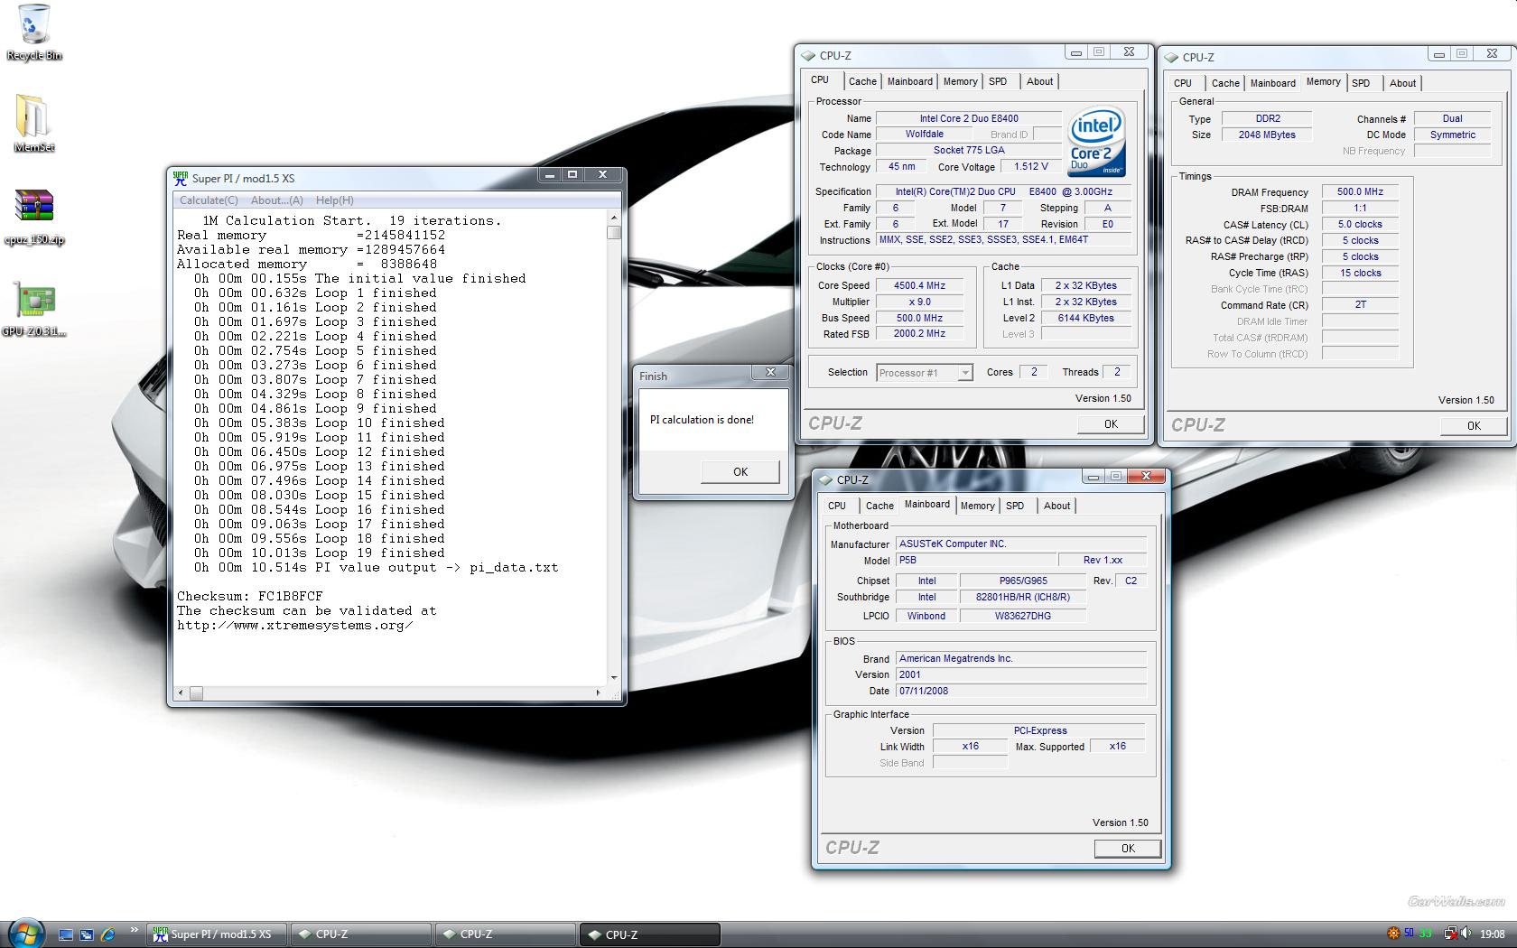Screen dimensions: 1517x948
Task: Click the Switch Between Windows quick launch icon
Action: point(87,934)
